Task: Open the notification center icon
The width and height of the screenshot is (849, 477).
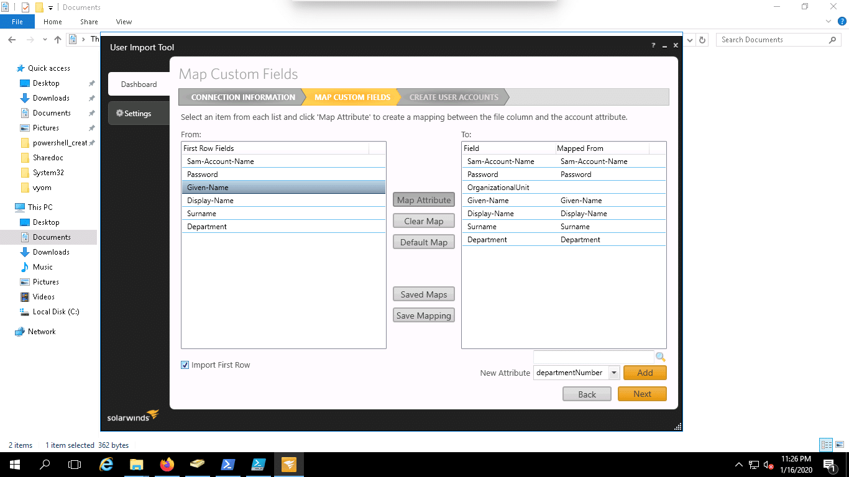Action: coord(828,465)
